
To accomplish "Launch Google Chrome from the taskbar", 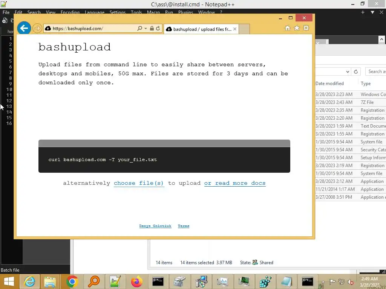I will (x=72, y=281).
